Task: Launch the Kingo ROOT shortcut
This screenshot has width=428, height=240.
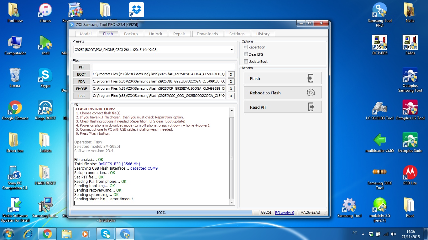Action: (45, 110)
